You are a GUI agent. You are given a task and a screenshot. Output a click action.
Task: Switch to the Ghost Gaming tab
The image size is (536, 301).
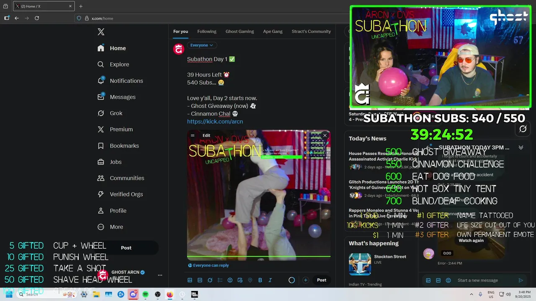click(x=240, y=31)
